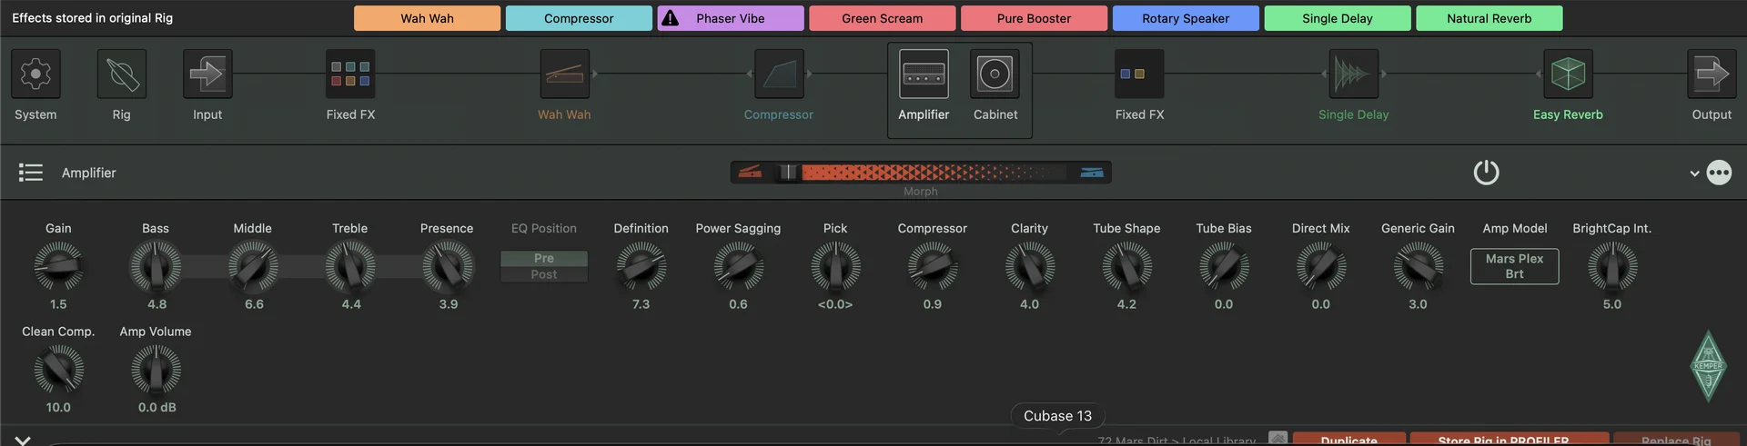Click the Gain knob
Image resolution: width=1747 pixels, height=446 pixels.
(x=58, y=267)
